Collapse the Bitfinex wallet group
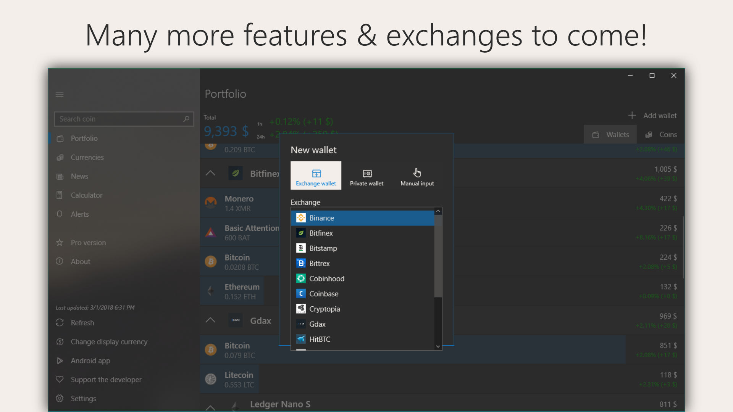This screenshot has width=733, height=412. point(210,174)
